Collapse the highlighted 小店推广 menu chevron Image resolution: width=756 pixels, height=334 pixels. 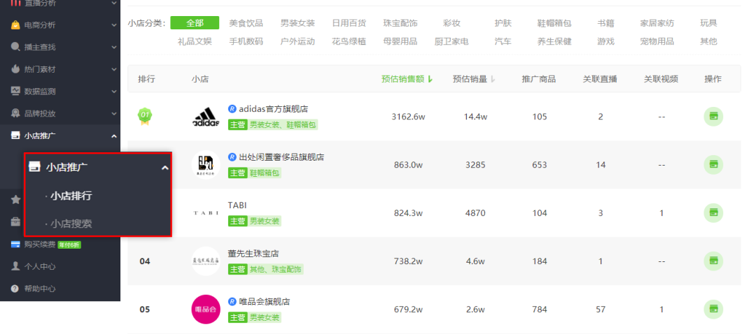tap(165, 168)
